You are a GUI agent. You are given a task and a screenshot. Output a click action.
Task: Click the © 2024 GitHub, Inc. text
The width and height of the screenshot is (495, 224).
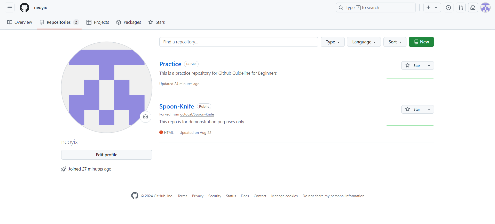(x=157, y=196)
